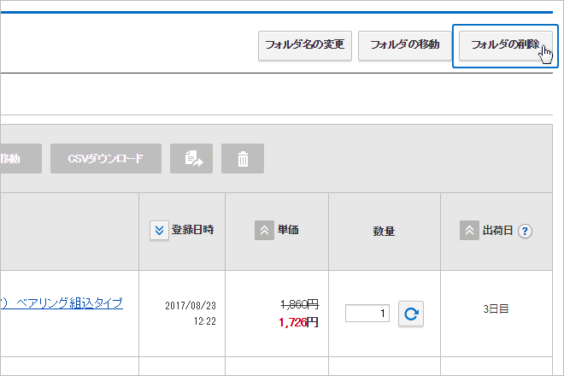This screenshot has width=564, height=376.
Task: Click the struck-through price 1,860円
Action: (x=299, y=304)
